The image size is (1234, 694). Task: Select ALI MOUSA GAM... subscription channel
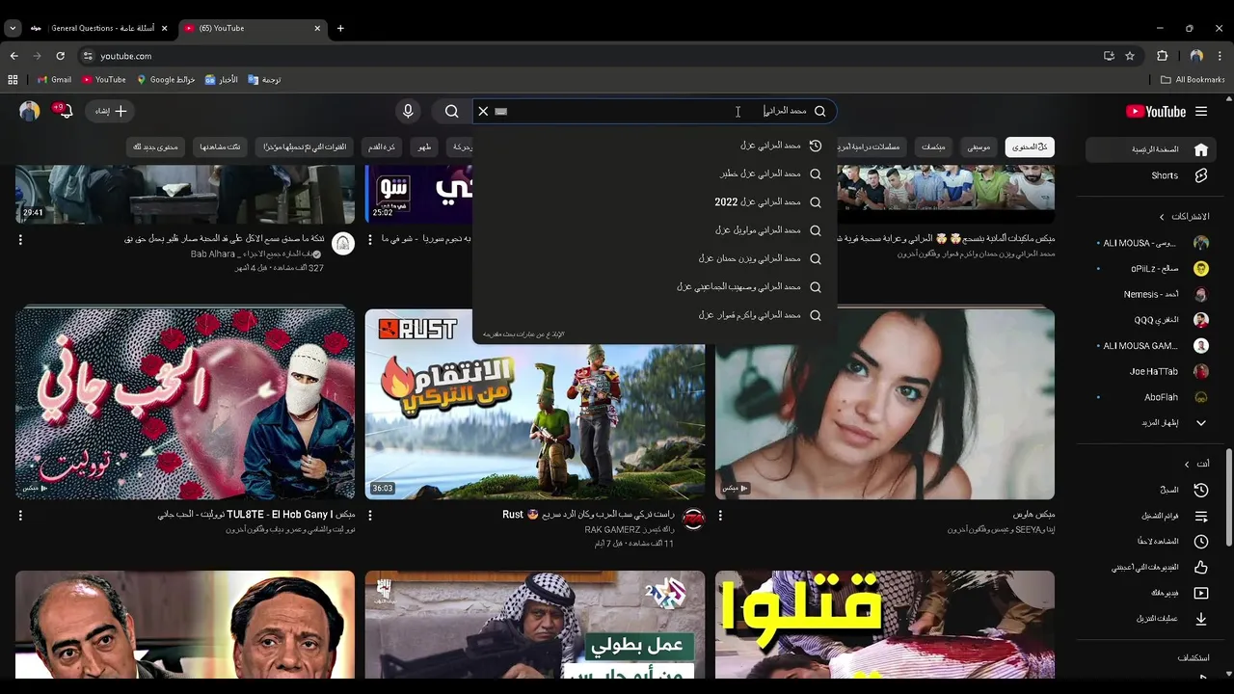coord(1152,345)
